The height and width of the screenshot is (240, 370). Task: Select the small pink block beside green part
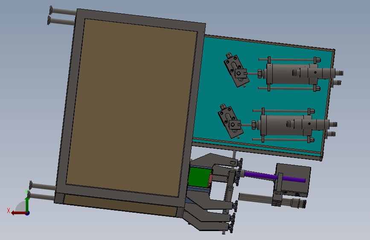(x=210, y=181)
